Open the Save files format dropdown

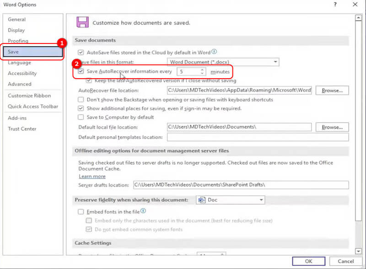click(x=275, y=62)
